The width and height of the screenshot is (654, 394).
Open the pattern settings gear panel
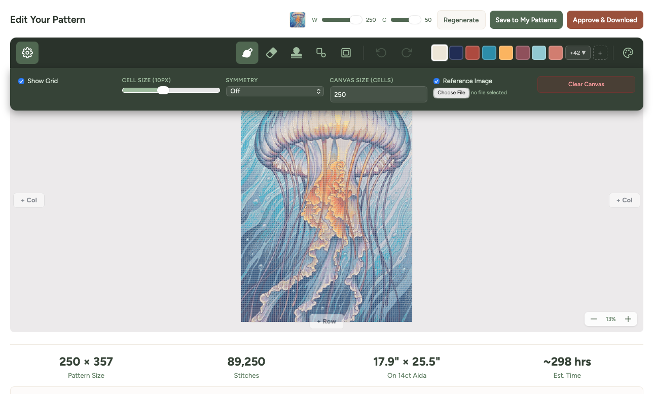pos(27,52)
